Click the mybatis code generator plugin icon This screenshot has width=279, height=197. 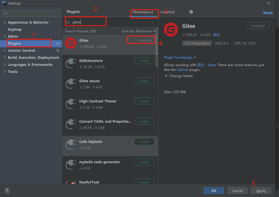[x=71, y=165]
